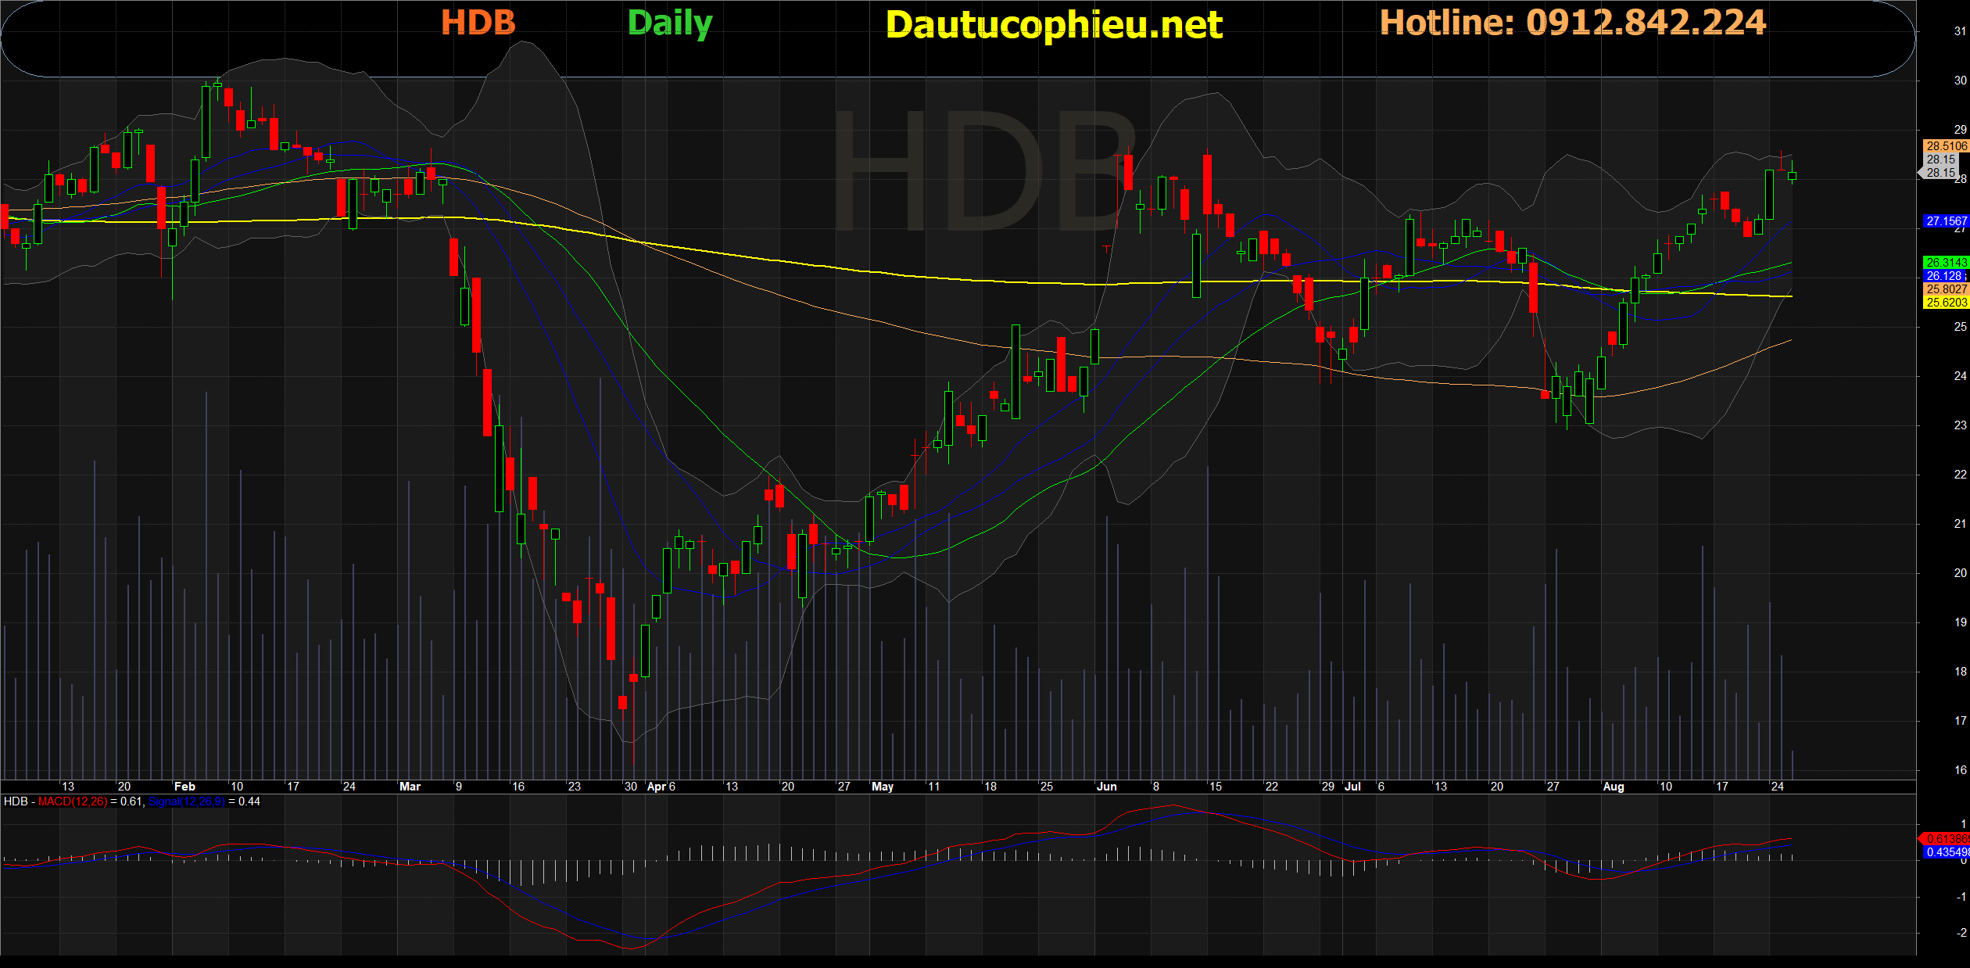Click the blue Signal(12,26,9) legend label
The image size is (1970, 968).
coord(186,801)
